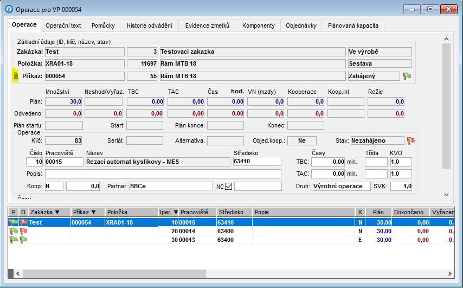Screen dimensions: 463x288
Task: Click red O flag in operation 20 row
Action: point(24,231)
